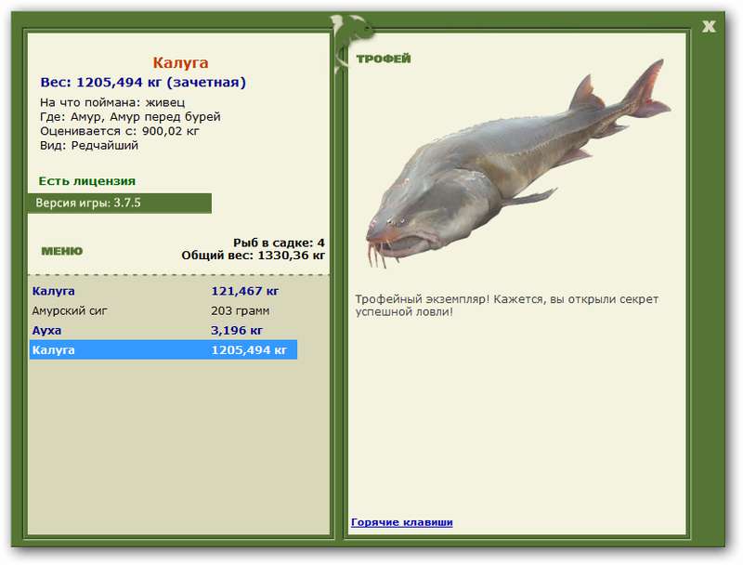This screenshot has height=565, width=743.
Task: Click the 203 грамм weight value
Action: [241, 311]
